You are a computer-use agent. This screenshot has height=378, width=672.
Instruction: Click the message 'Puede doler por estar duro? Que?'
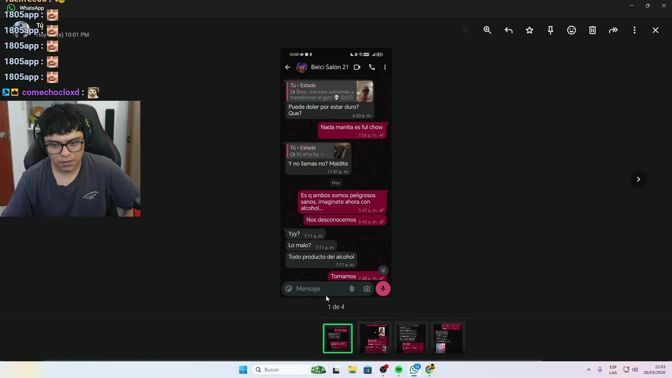point(323,110)
